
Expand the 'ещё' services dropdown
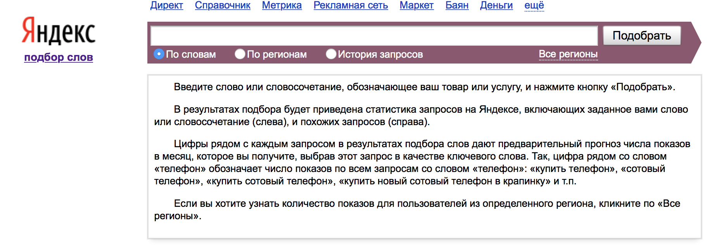pyautogui.click(x=534, y=5)
